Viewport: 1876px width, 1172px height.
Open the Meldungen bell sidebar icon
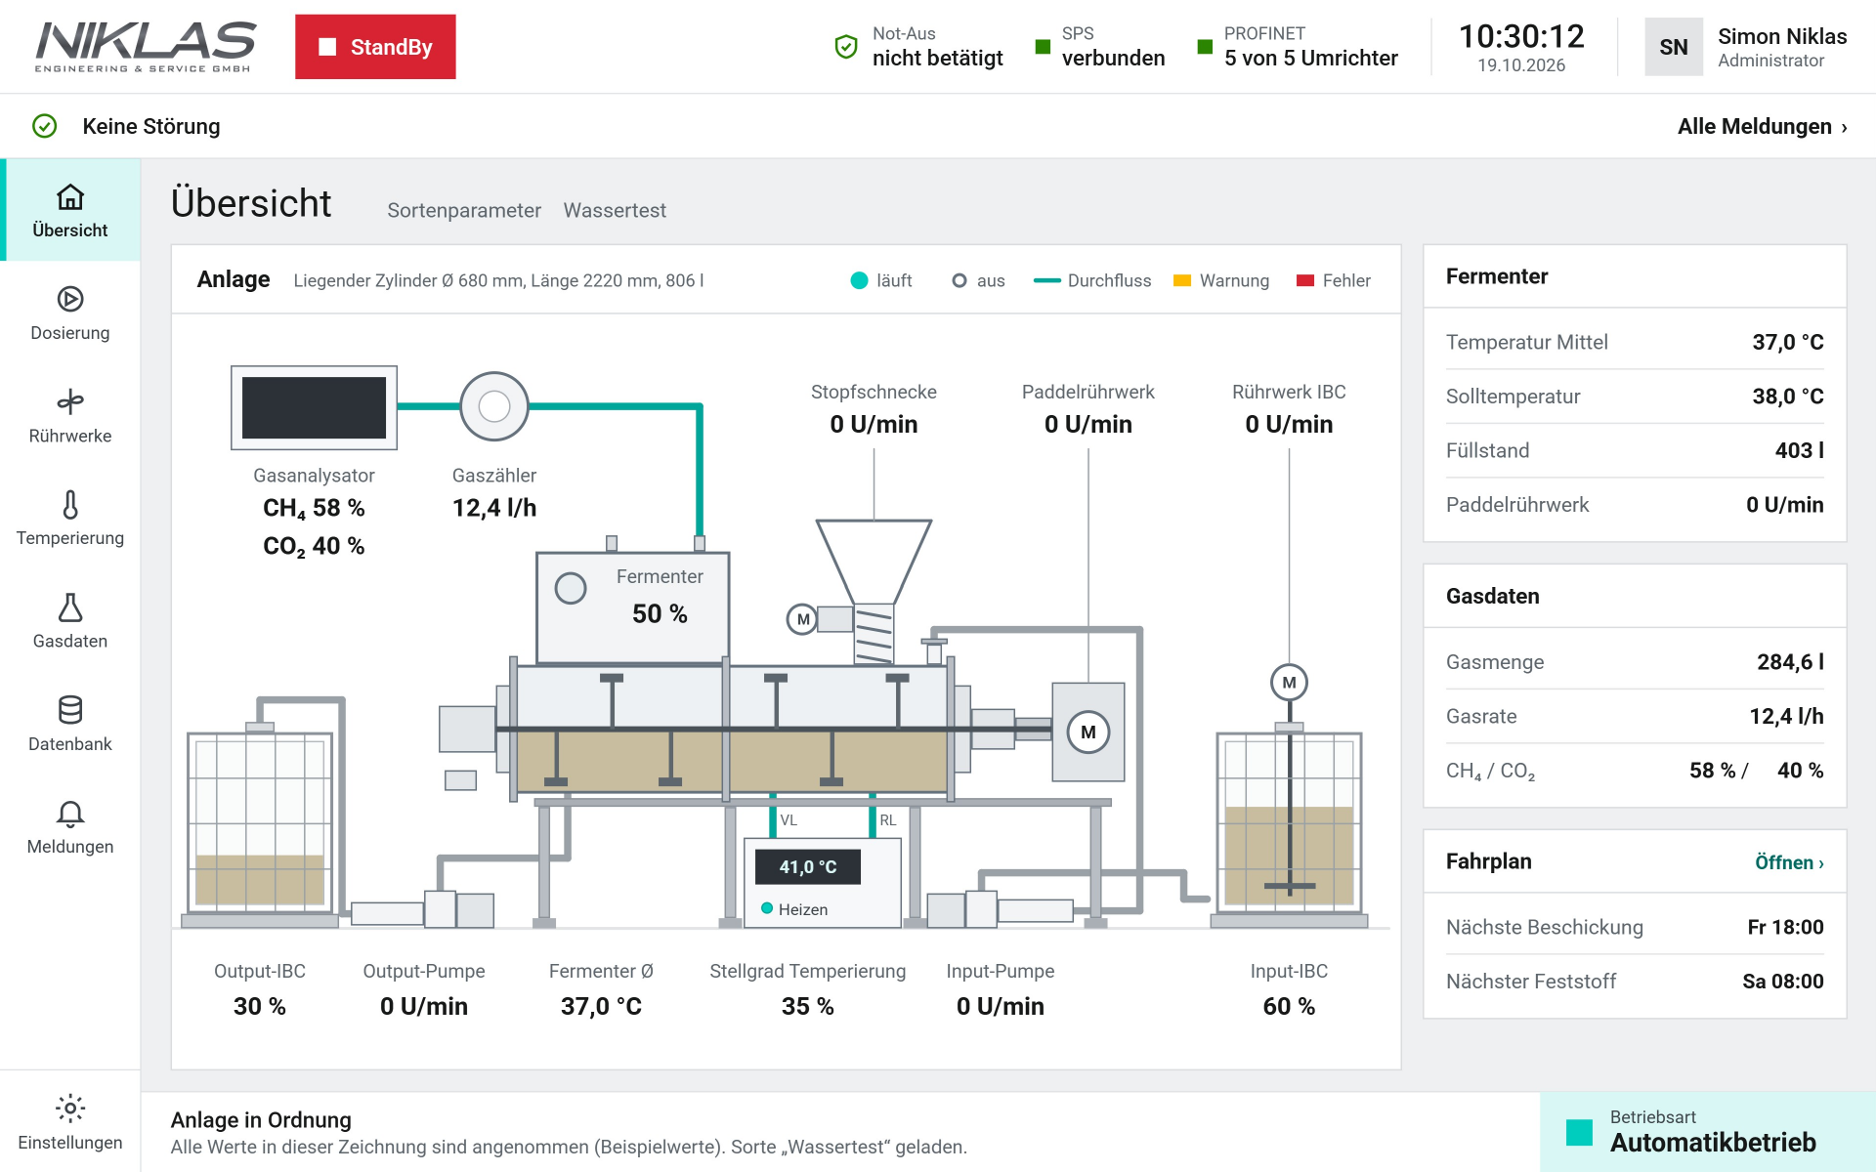[70, 813]
